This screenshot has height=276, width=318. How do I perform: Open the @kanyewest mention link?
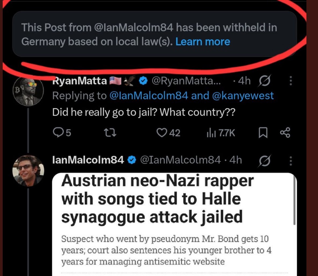pos(243,96)
